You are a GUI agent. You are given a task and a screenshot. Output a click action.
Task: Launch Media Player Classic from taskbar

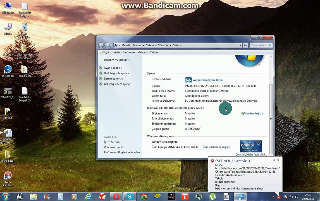click(x=20, y=197)
